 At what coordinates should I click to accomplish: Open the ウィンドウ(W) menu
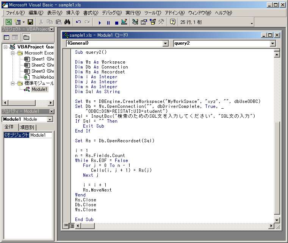200,13
